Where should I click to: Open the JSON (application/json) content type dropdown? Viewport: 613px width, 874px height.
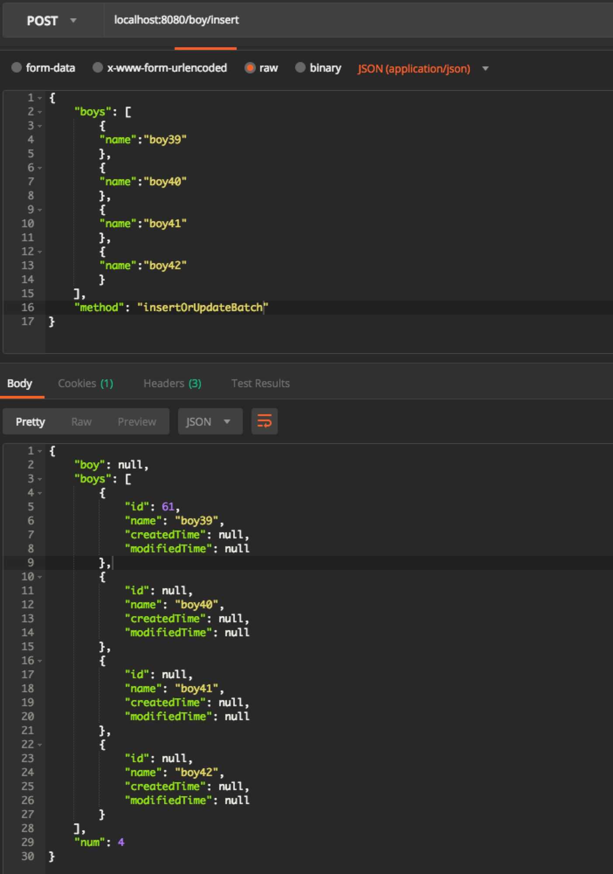pyautogui.click(x=423, y=69)
